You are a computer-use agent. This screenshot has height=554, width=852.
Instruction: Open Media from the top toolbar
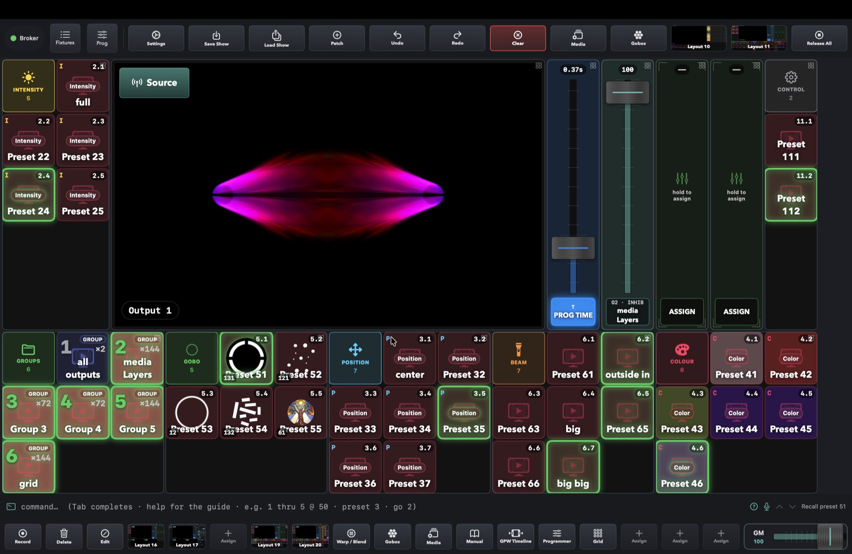coord(578,38)
